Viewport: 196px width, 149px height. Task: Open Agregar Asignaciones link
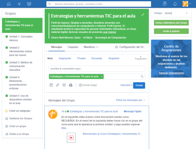click(x=171, y=73)
